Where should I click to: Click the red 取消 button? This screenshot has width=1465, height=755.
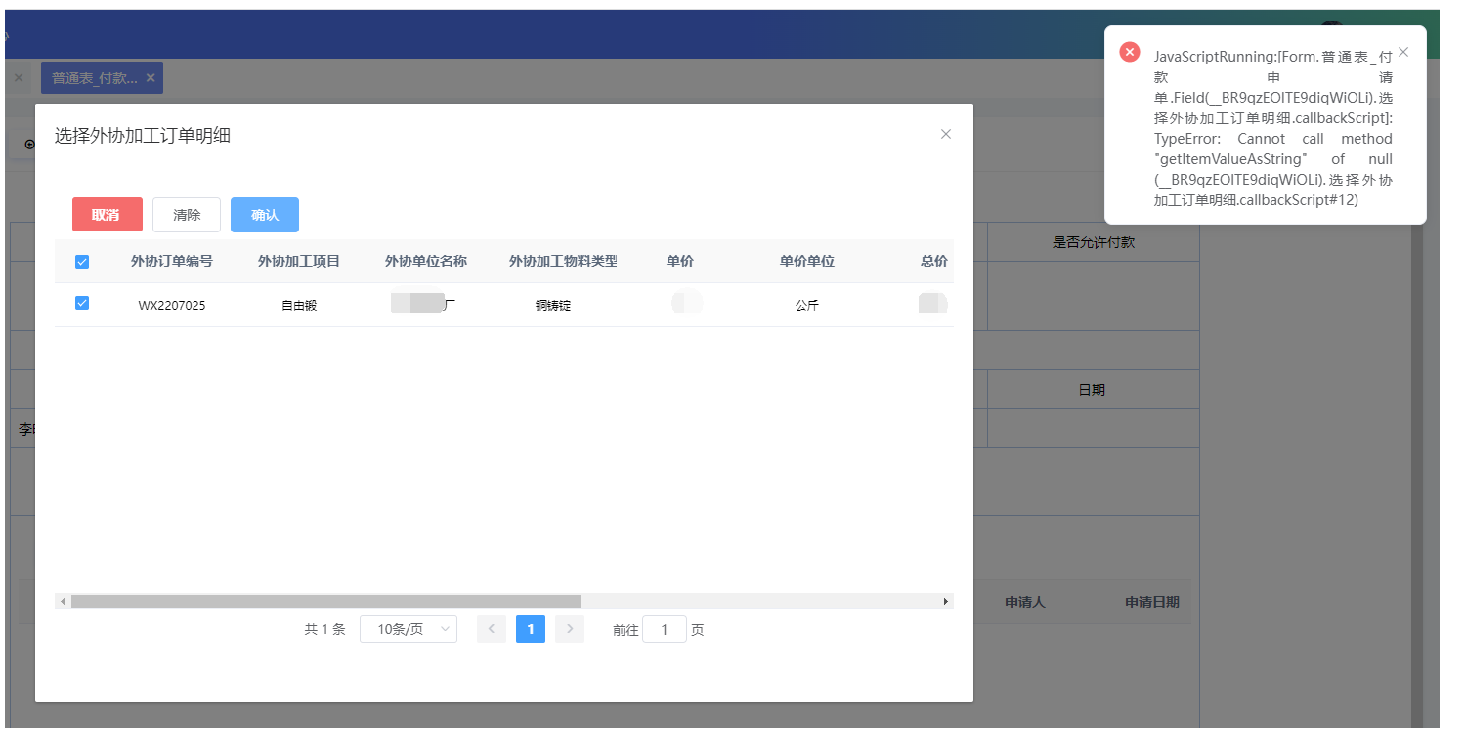108,215
